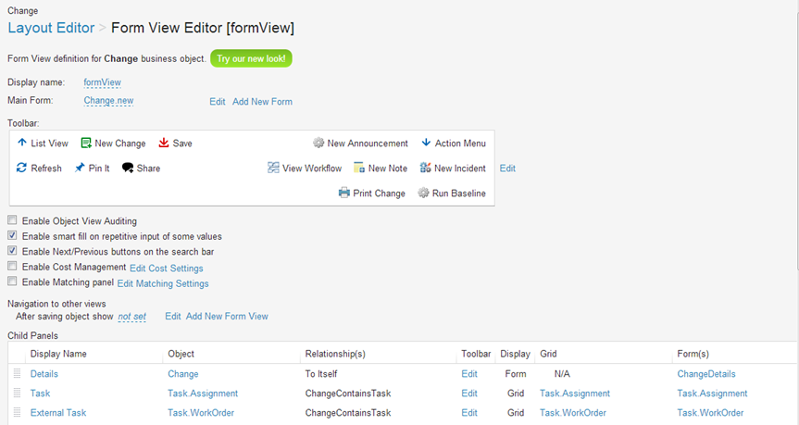This screenshot has height=425, width=799.
Task: Click the drag handle of External Task row
Action: coord(17,413)
